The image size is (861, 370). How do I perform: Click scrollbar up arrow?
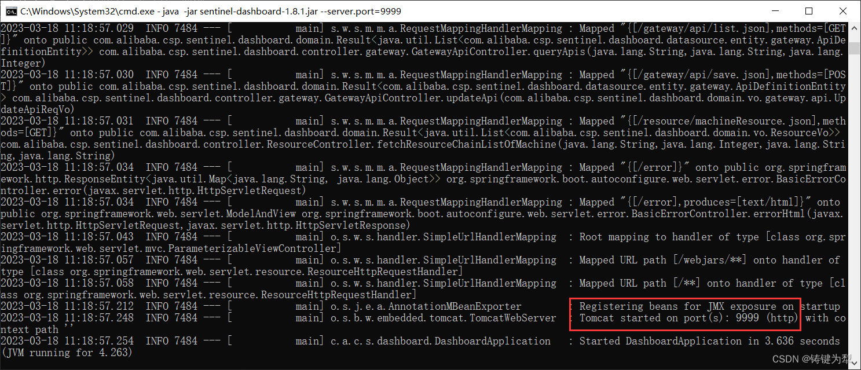tap(855, 27)
